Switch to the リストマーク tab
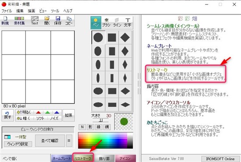241x162 pixels. pyautogui.click(x=83, y=158)
